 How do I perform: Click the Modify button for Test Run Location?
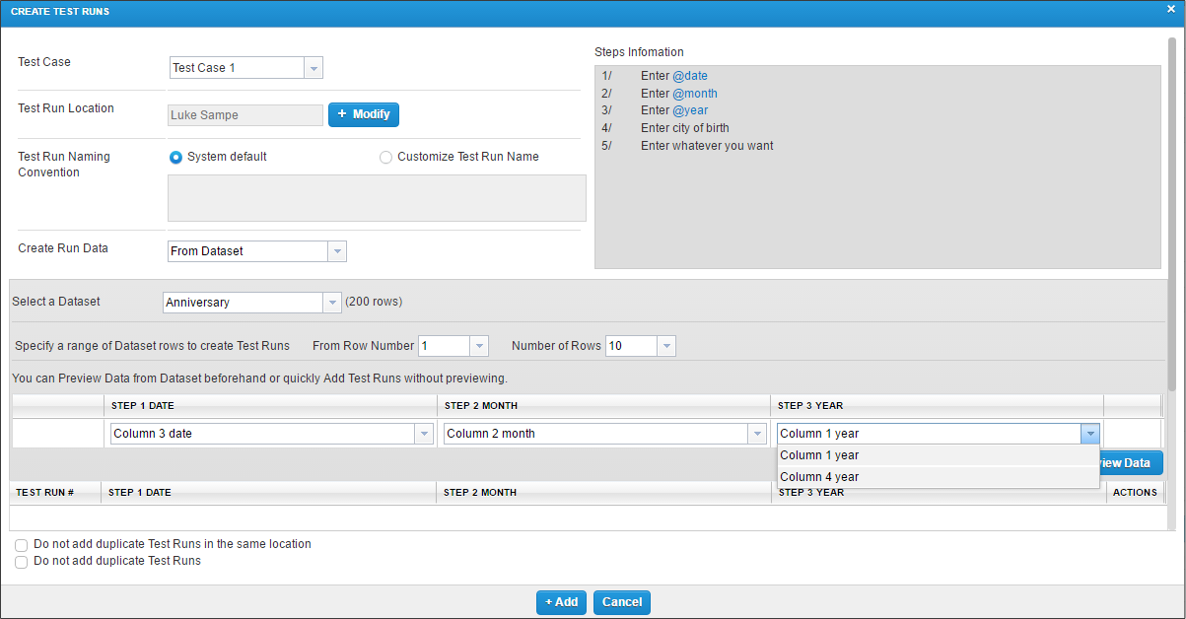coord(363,114)
